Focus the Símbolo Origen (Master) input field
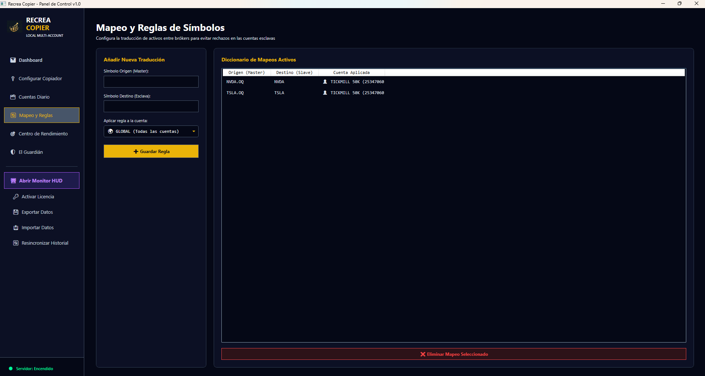Viewport: 705px width, 376px height. pyautogui.click(x=151, y=82)
